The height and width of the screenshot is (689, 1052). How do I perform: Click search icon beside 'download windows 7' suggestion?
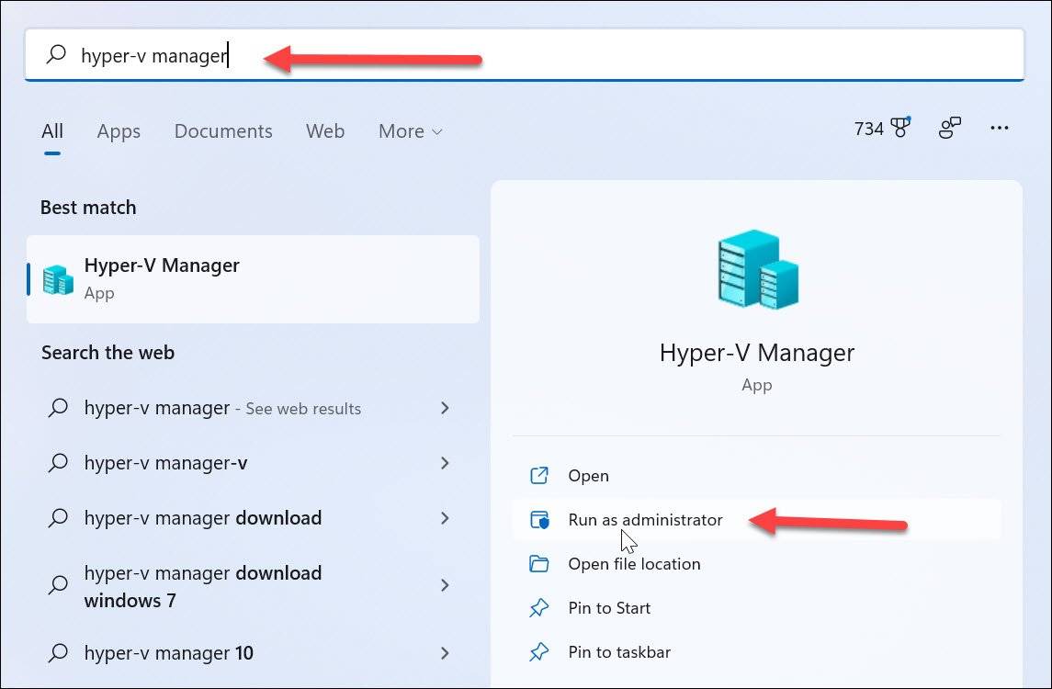[x=58, y=586]
